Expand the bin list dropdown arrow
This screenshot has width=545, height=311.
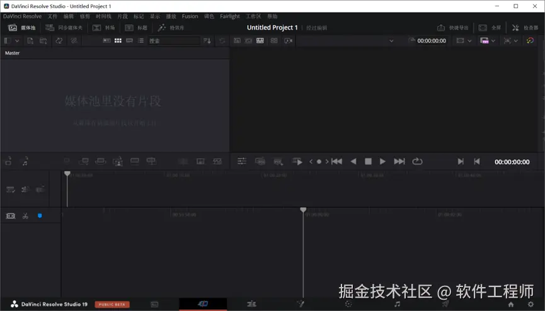16,41
